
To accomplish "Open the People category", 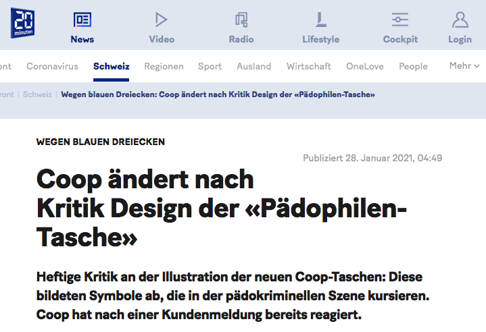I will [x=413, y=66].
